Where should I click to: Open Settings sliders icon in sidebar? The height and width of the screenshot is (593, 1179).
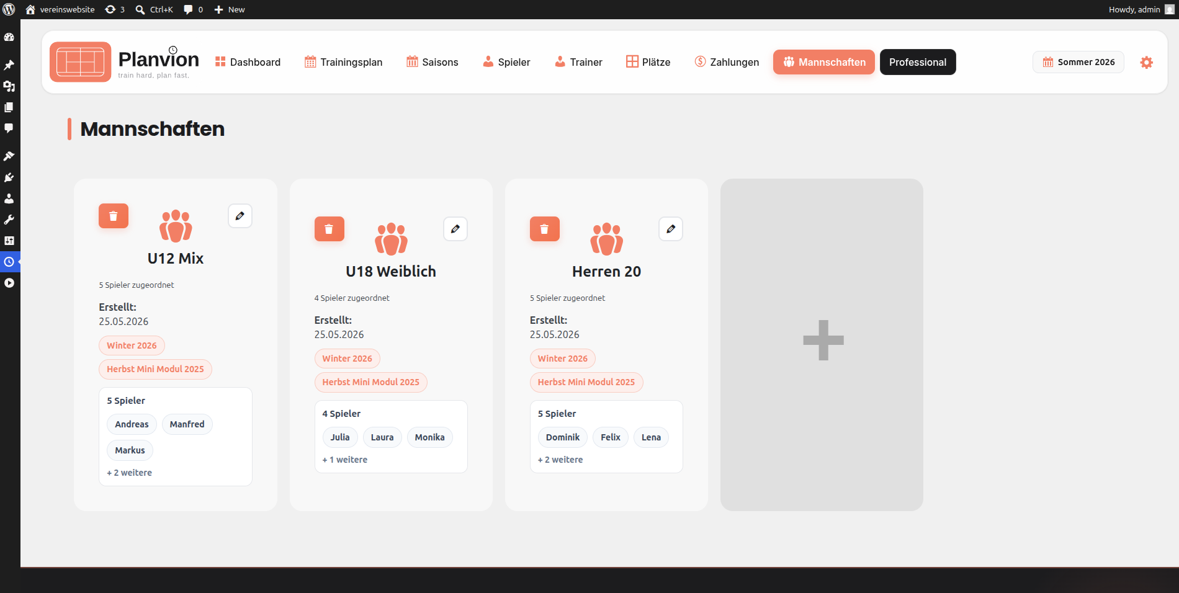9,241
